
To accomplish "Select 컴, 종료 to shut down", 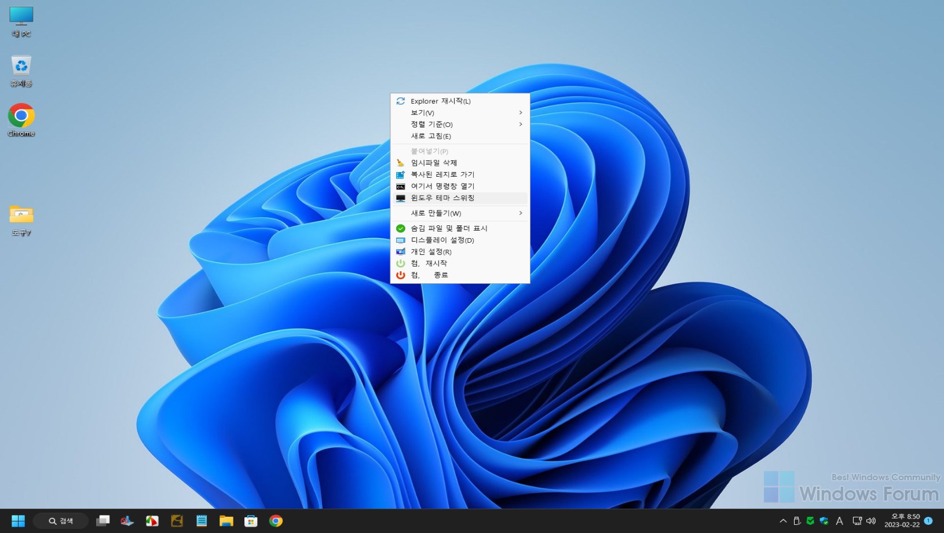I will [x=460, y=275].
